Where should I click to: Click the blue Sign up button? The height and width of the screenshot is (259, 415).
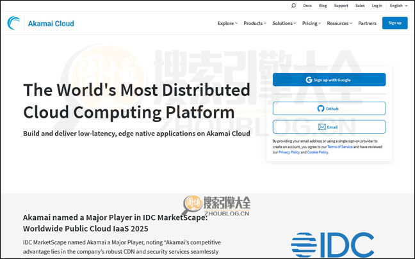point(395,23)
